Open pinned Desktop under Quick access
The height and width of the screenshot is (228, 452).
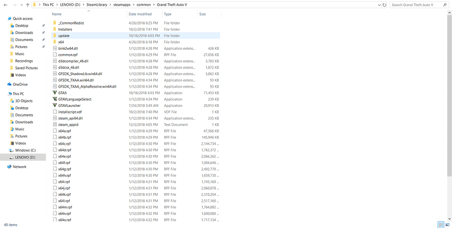(22, 26)
